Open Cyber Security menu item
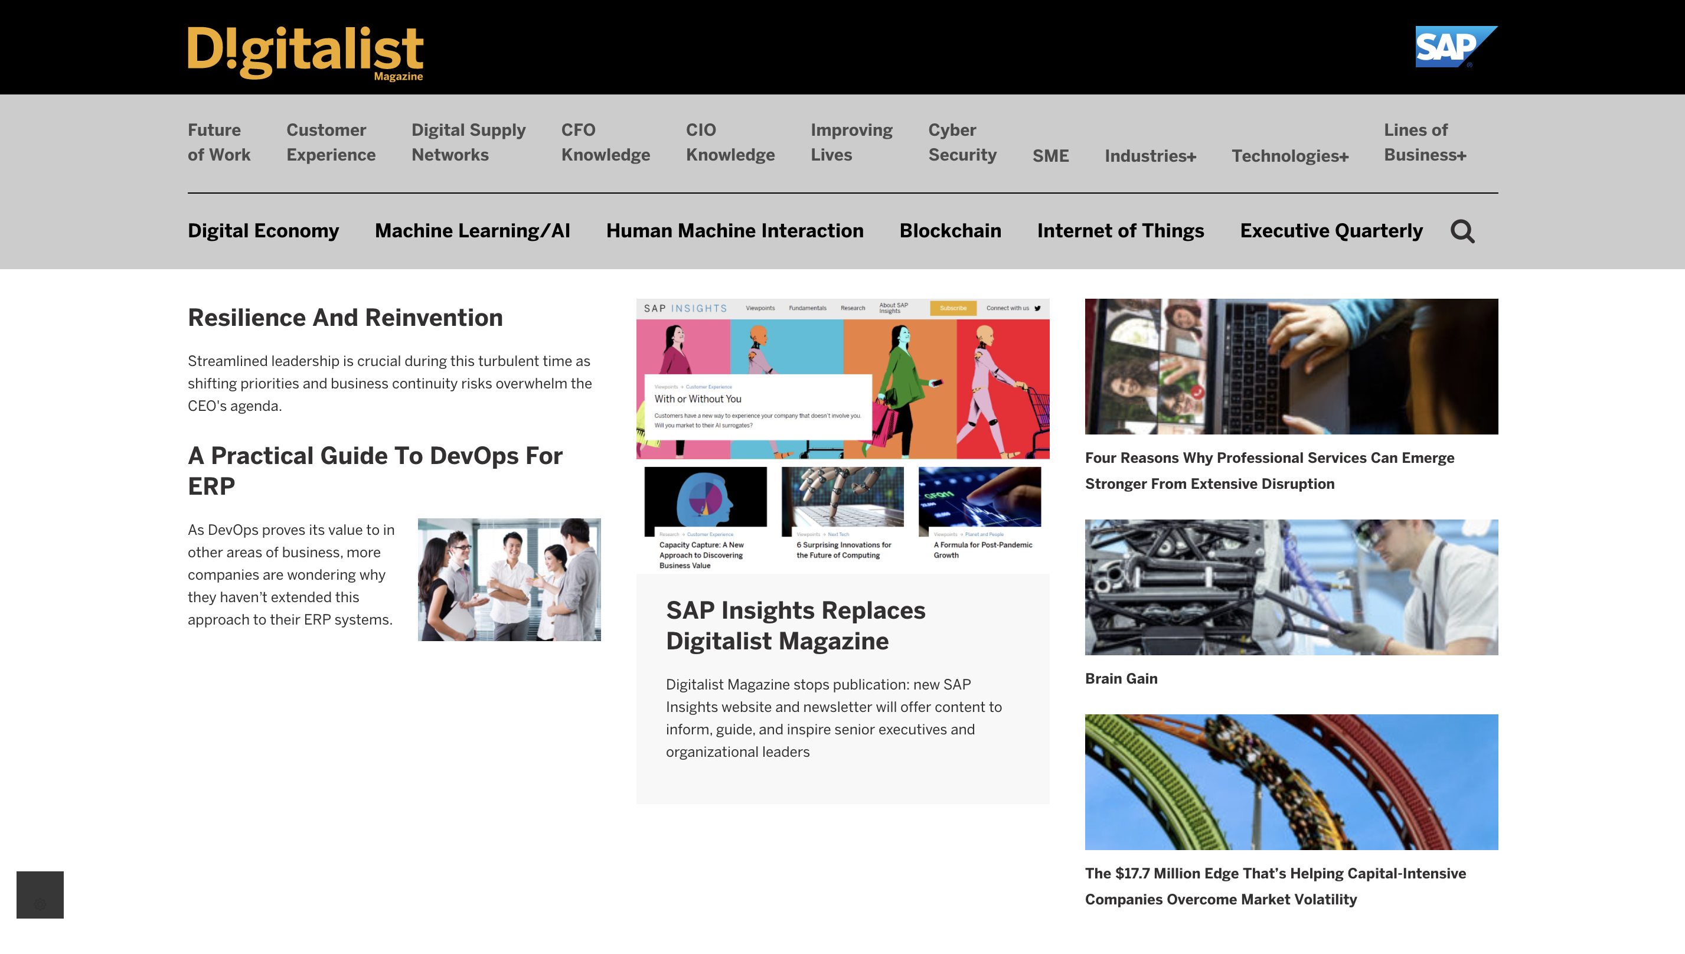1685x954 pixels. click(962, 142)
